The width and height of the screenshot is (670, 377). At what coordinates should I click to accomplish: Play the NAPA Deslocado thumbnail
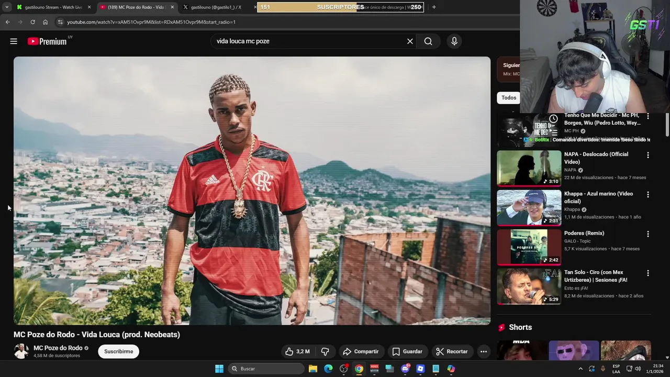coord(529,168)
